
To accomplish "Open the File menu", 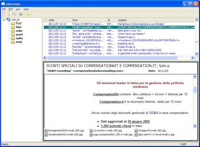I will [x=4, y=9].
